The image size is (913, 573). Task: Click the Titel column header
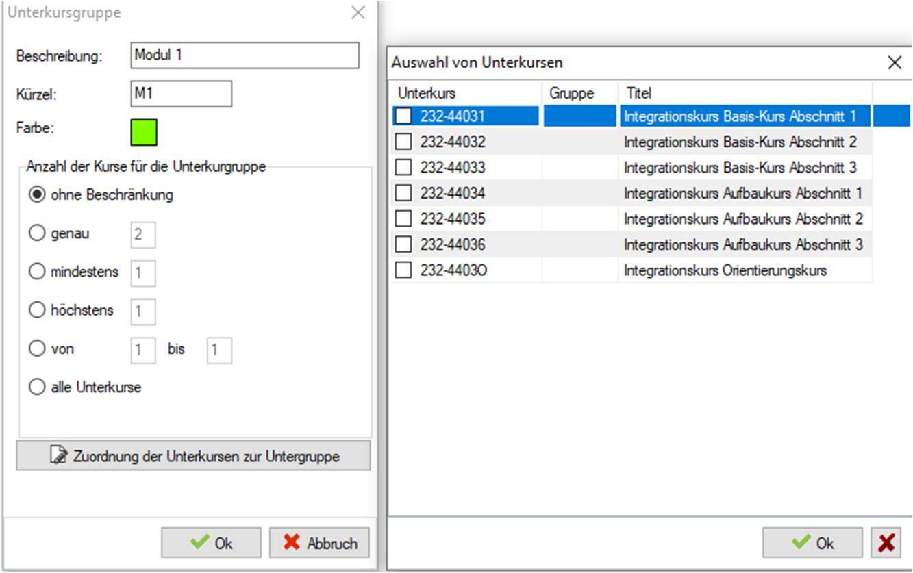tap(745, 93)
